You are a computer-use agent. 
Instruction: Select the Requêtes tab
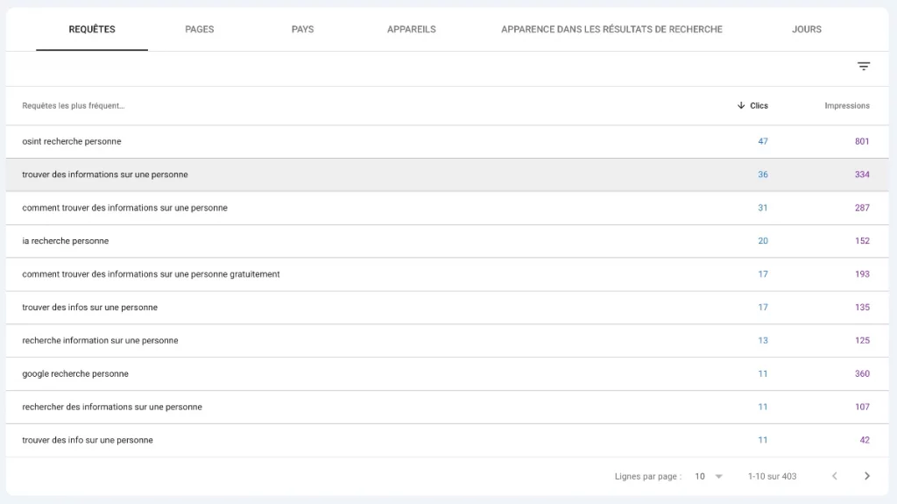[x=92, y=30]
